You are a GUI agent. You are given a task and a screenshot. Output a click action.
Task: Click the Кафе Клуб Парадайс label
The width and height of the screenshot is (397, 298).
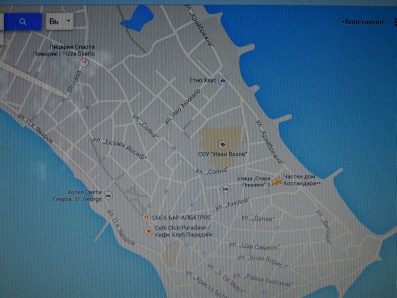click(184, 235)
